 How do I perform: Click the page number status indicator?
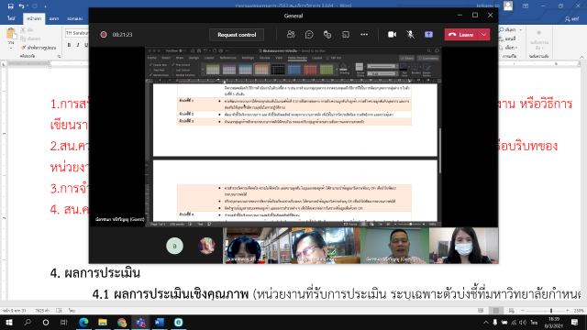[x=15, y=311]
